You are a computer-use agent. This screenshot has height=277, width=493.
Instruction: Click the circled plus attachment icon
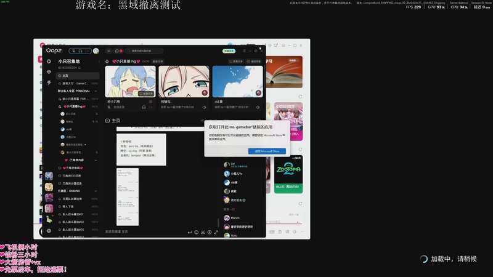point(210,233)
